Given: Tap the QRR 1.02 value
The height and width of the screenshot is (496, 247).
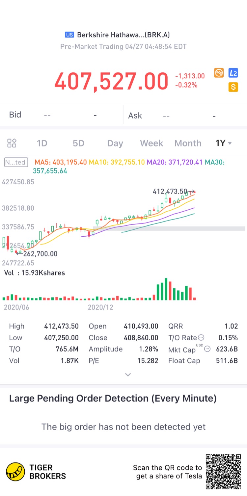Looking at the screenshot, I should click(231, 326).
